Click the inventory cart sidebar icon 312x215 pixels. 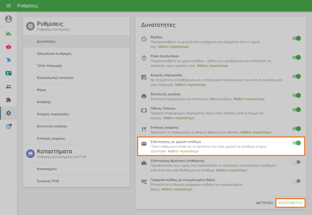8,60
